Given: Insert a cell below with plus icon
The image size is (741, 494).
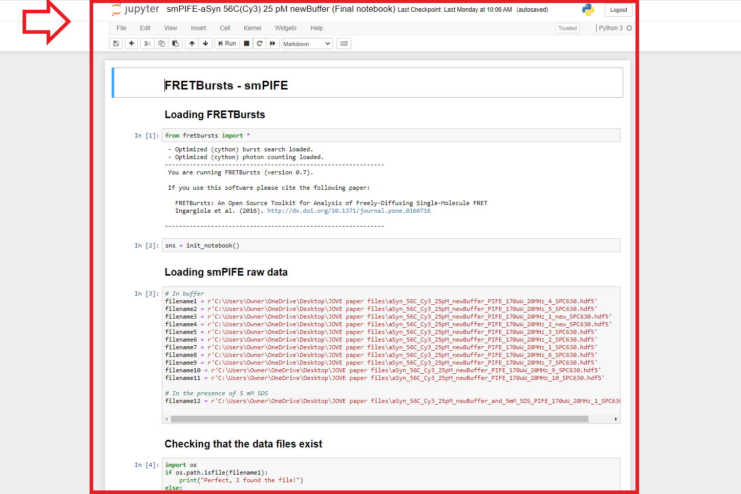Looking at the screenshot, I should click(x=132, y=43).
